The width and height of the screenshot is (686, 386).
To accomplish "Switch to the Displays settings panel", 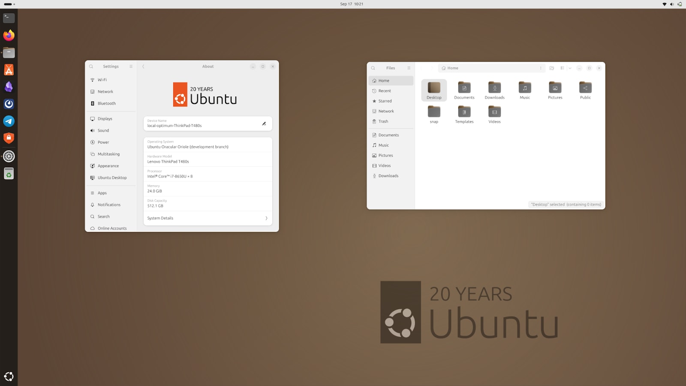I will click(x=105, y=118).
